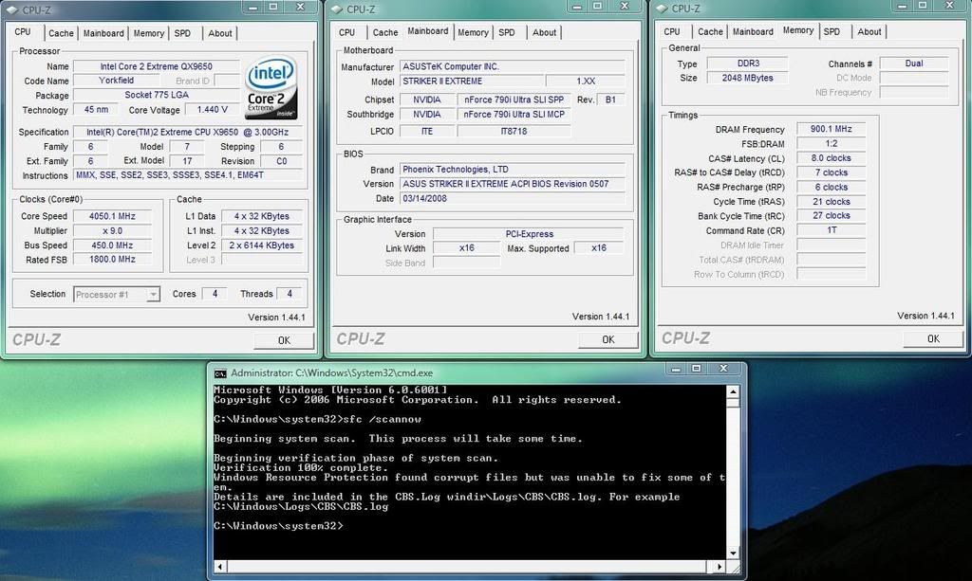Click OK in the right CPU-Z Memory window
The height and width of the screenshot is (581, 972).
933,338
